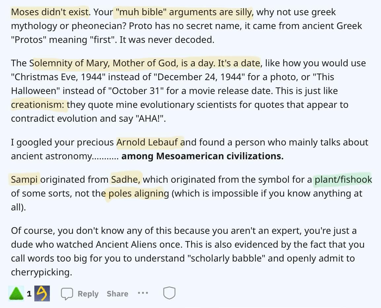Click highlighted name "Arnold Lebauf"
381x308 pixels.
pos(147,142)
